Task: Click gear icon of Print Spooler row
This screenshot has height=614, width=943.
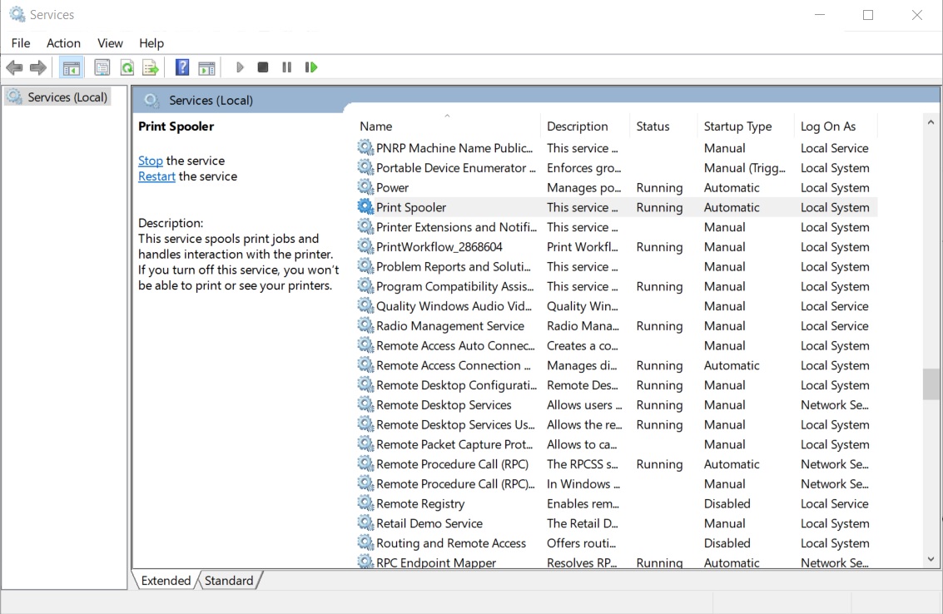Action: click(365, 207)
